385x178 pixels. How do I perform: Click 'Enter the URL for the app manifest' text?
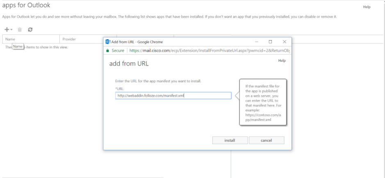pyautogui.click(x=158, y=81)
